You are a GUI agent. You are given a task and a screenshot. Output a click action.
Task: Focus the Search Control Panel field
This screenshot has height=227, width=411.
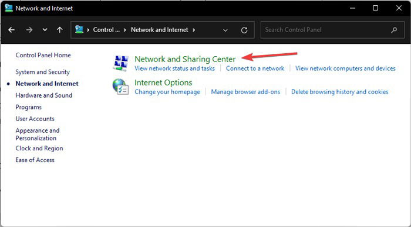pos(326,30)
